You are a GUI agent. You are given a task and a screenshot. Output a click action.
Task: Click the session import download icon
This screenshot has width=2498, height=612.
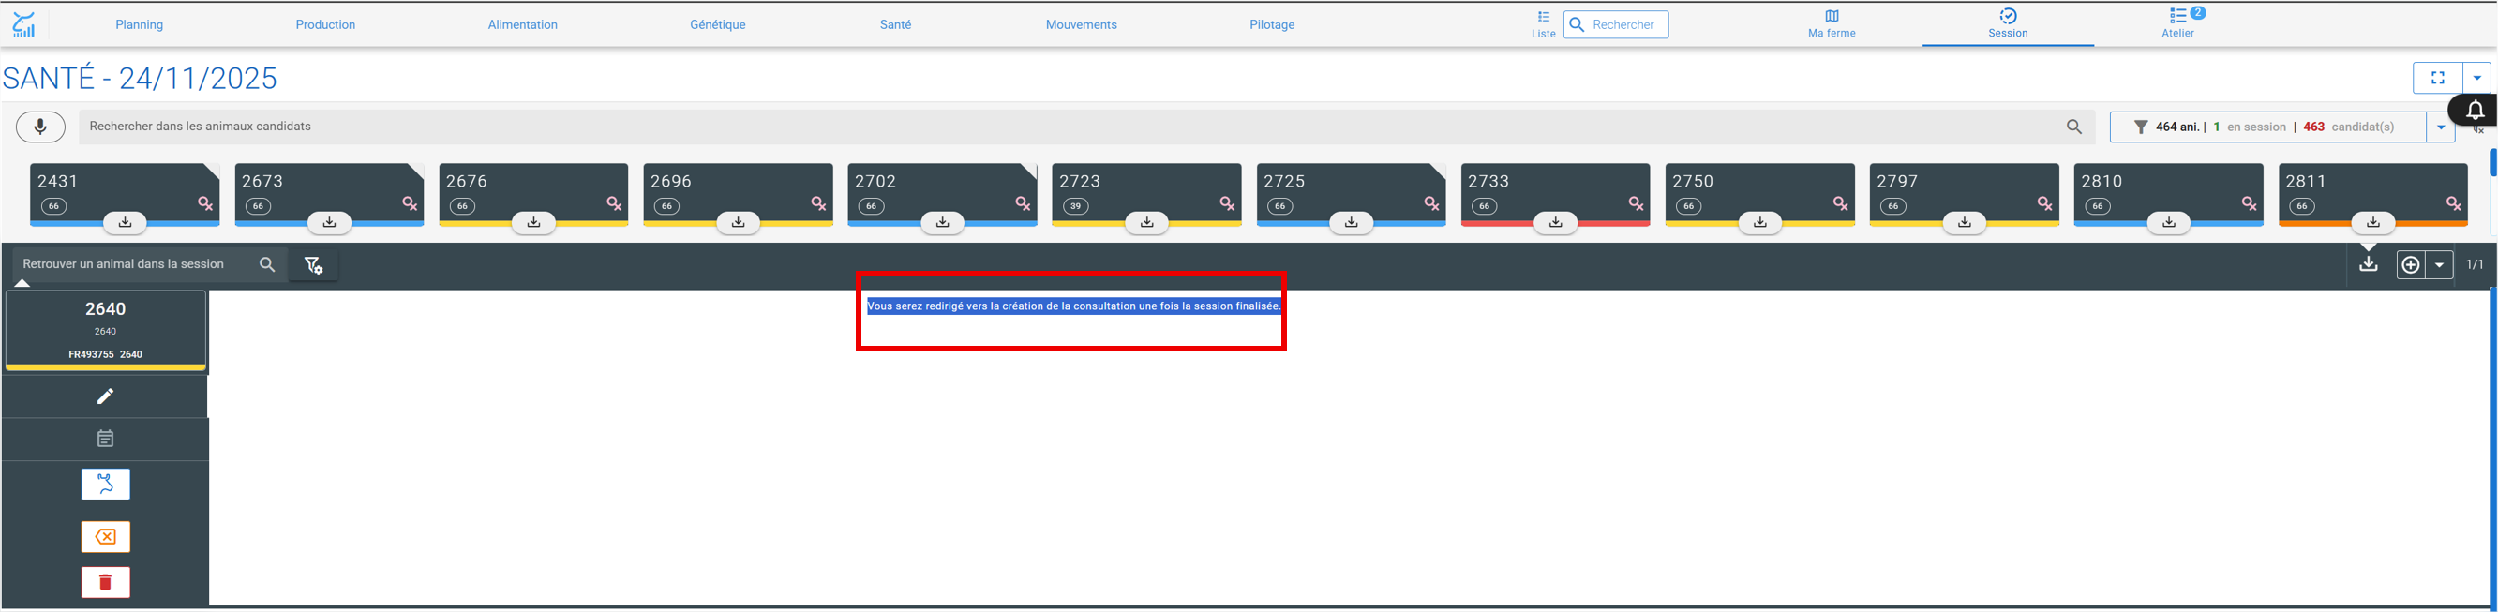point(2368,263)
